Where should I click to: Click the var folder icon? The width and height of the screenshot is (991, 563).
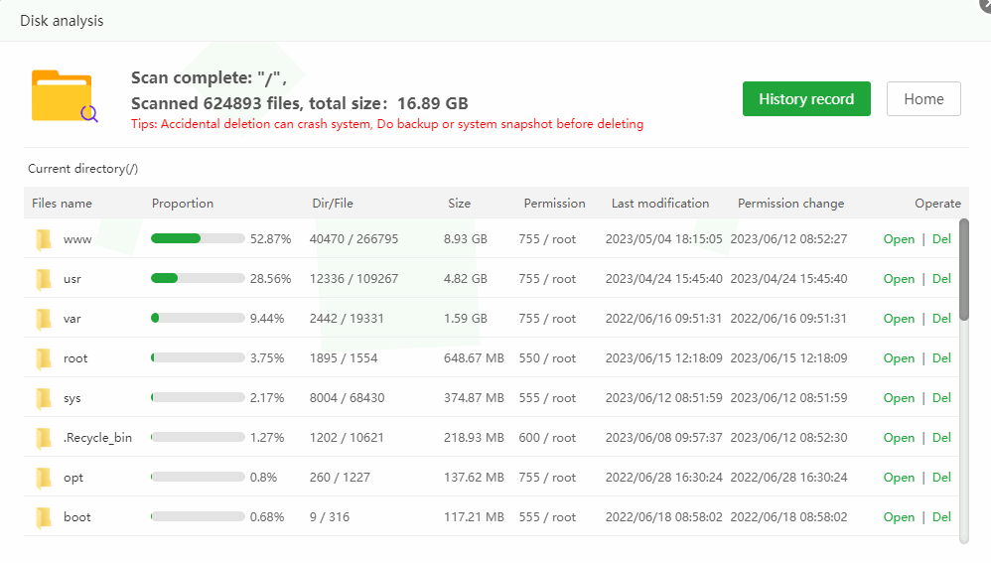[x=43, y=319]
